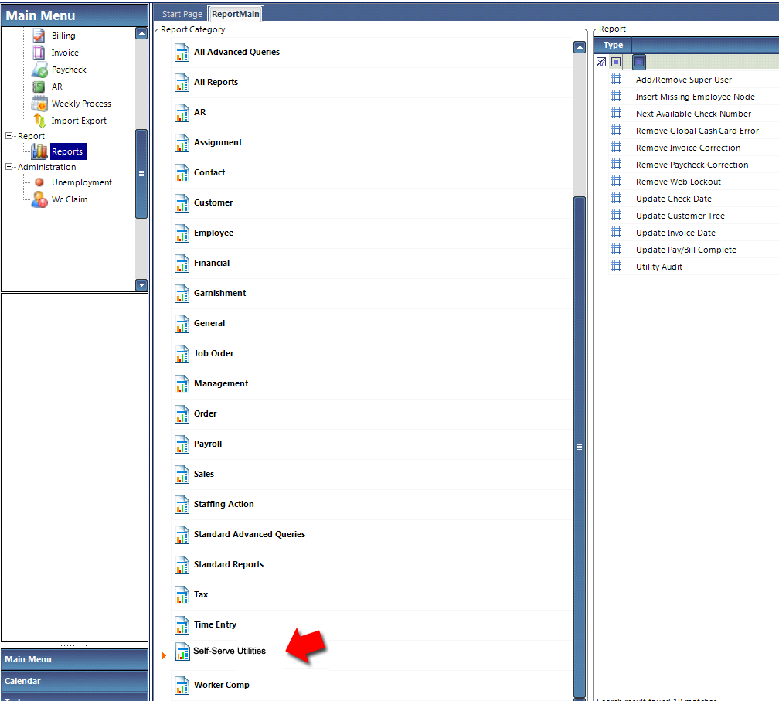Click the Billing icon in Main Menu tree

[39, 36]
